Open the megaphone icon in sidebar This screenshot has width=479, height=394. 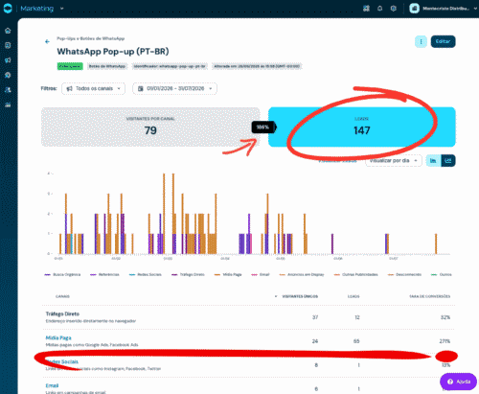pyautogui.click(x=8, y=60)
